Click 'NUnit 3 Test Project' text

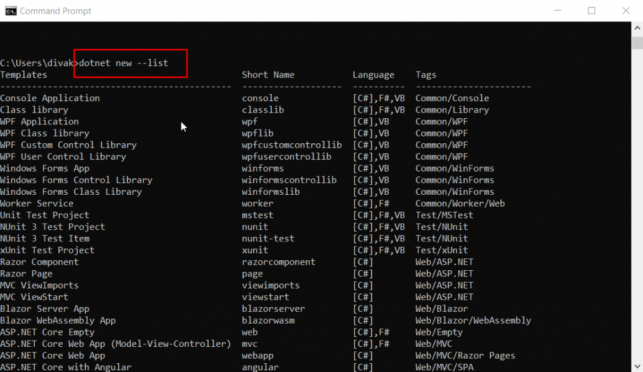pyautogui.click(x=53, y=227)
